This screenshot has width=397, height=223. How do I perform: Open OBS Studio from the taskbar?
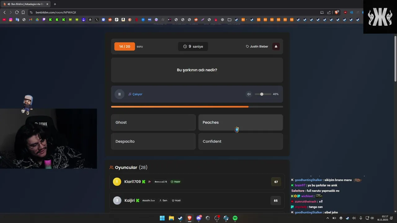coord(217,218)
